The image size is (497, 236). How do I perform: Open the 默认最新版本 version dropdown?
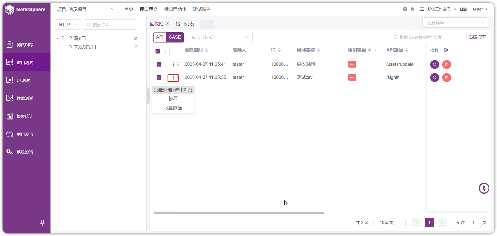coord(220,37)
